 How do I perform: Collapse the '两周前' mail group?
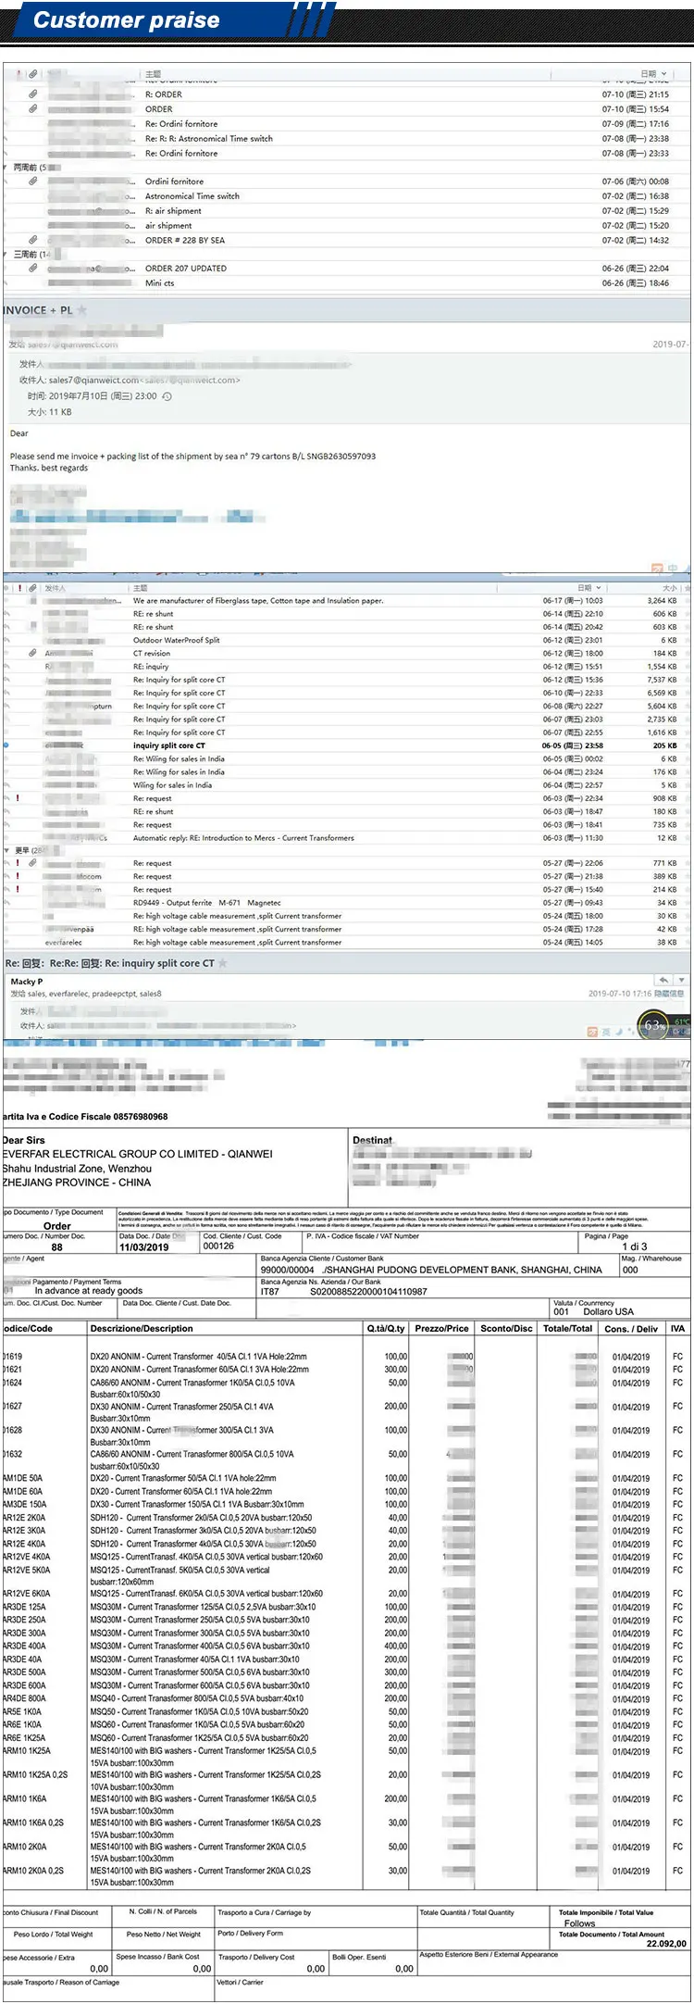point(6,168)
